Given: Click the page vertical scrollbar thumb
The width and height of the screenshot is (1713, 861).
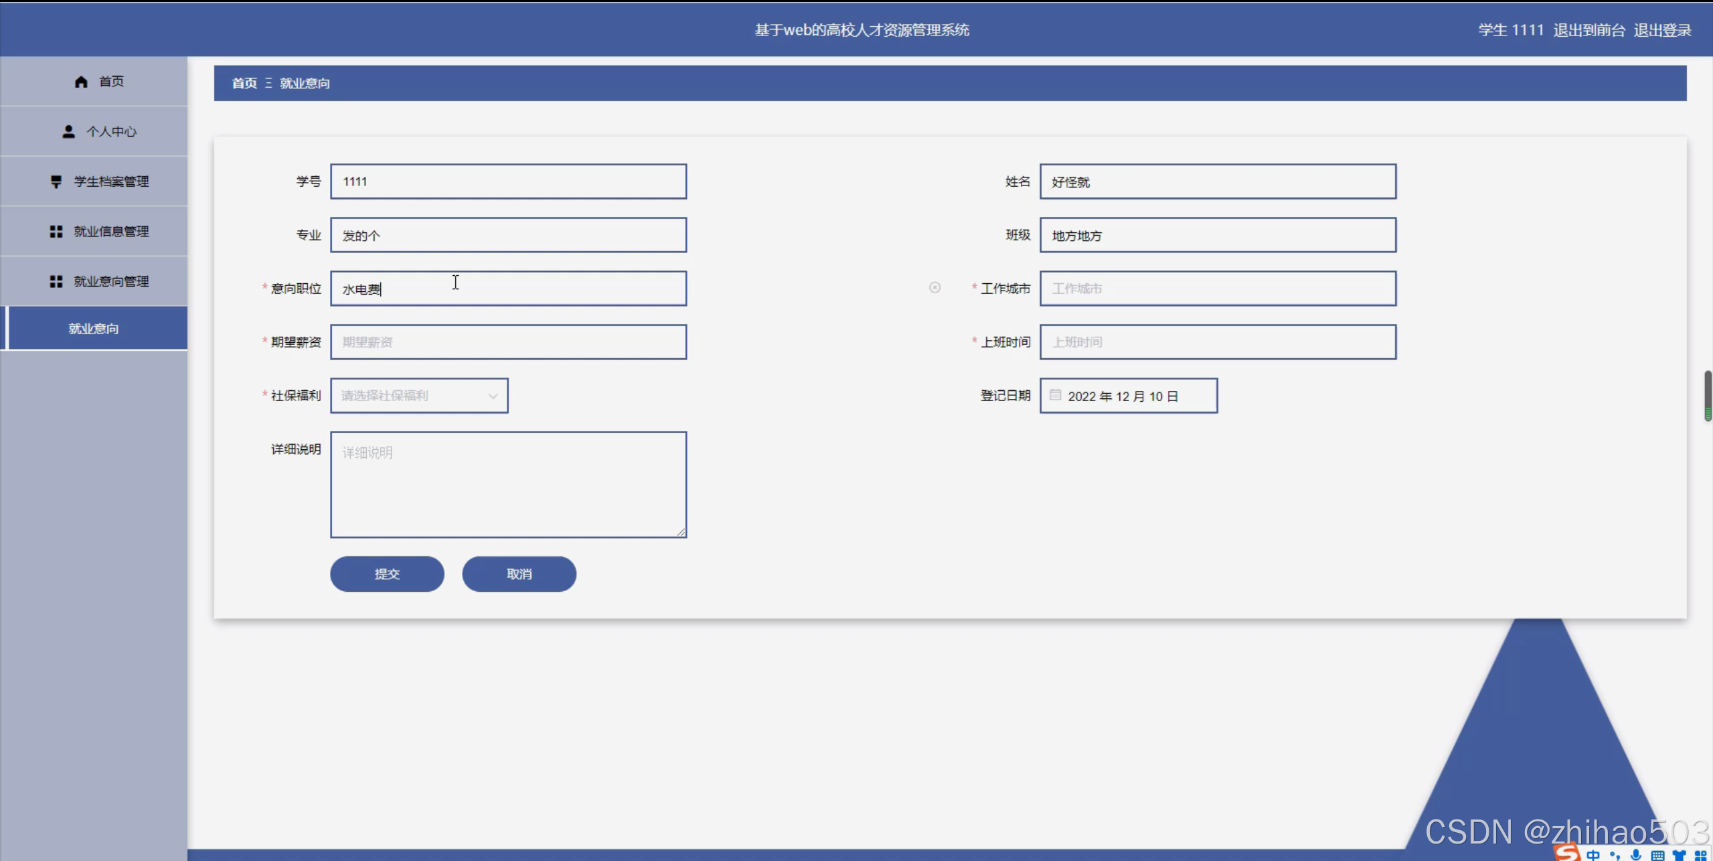Looking at the screenshot, I should point(1708,395).
